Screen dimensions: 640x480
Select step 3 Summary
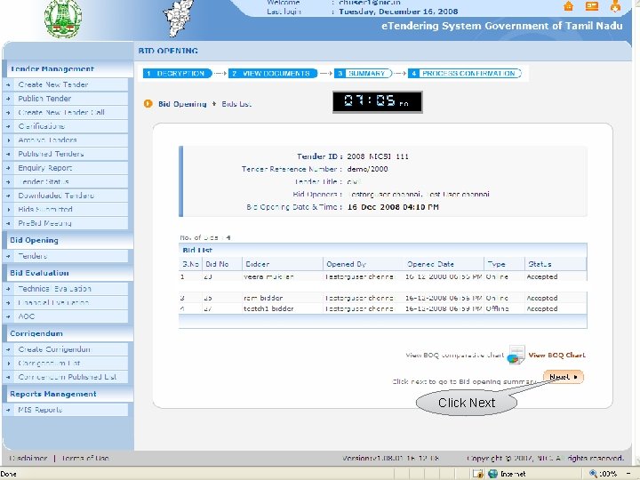[363, 74]
